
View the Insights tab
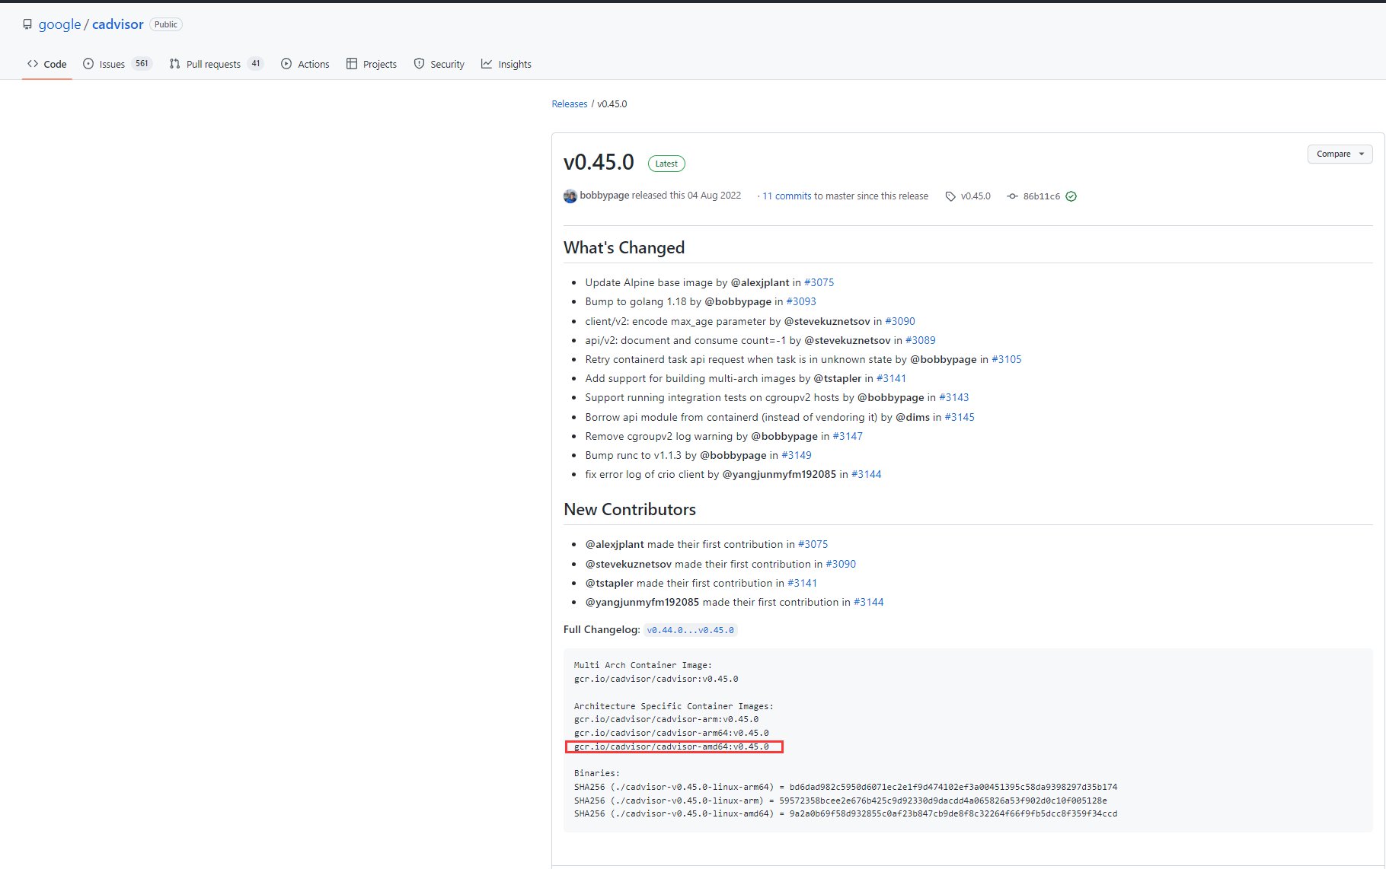click(506, 64)
